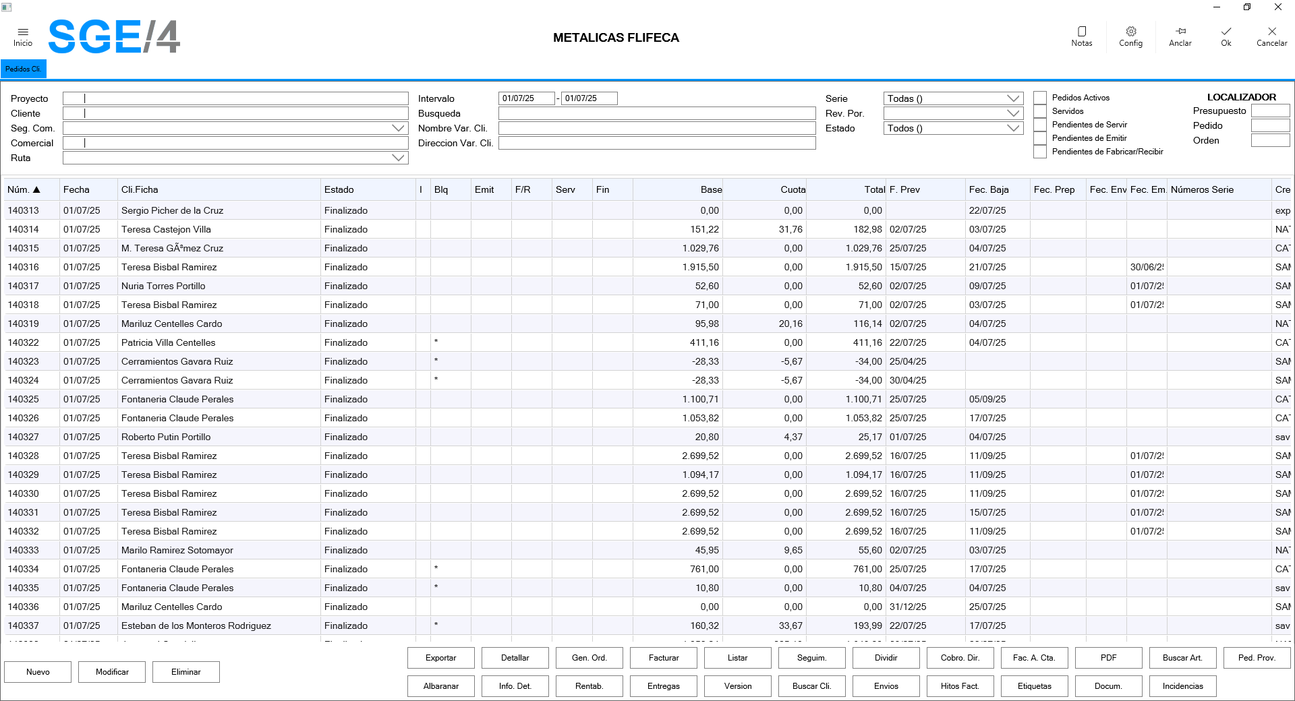Image resolution: width=1295 pixels, height=701 pixels.
Task: Focus the Presupuesto localizador field
Action: point(1270,111)
